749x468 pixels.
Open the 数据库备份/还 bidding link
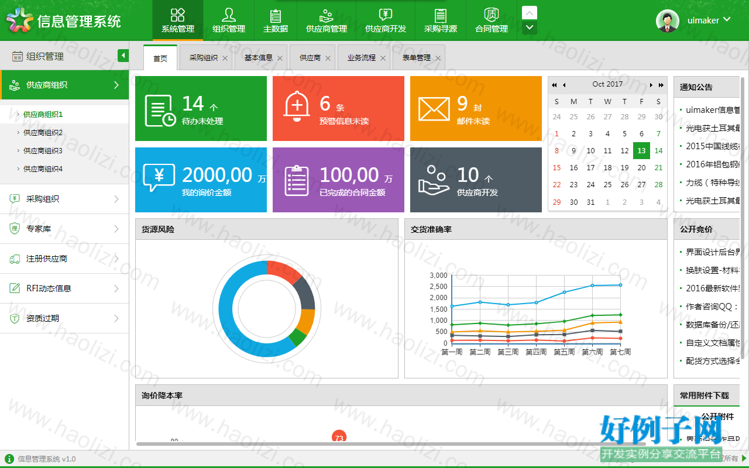click(x=713, y=325)
